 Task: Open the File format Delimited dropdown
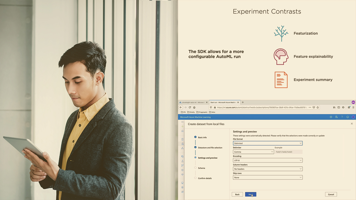tap(268, 143)
